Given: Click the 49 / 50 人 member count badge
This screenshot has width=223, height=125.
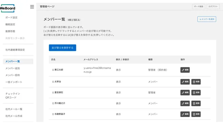Looking at the screenshot, I should [74, 20].
